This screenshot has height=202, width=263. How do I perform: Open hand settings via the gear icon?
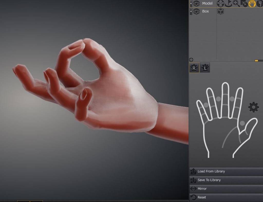253,107
